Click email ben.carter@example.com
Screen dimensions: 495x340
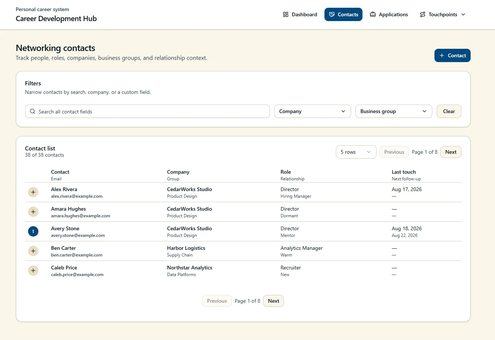point(77,255)
